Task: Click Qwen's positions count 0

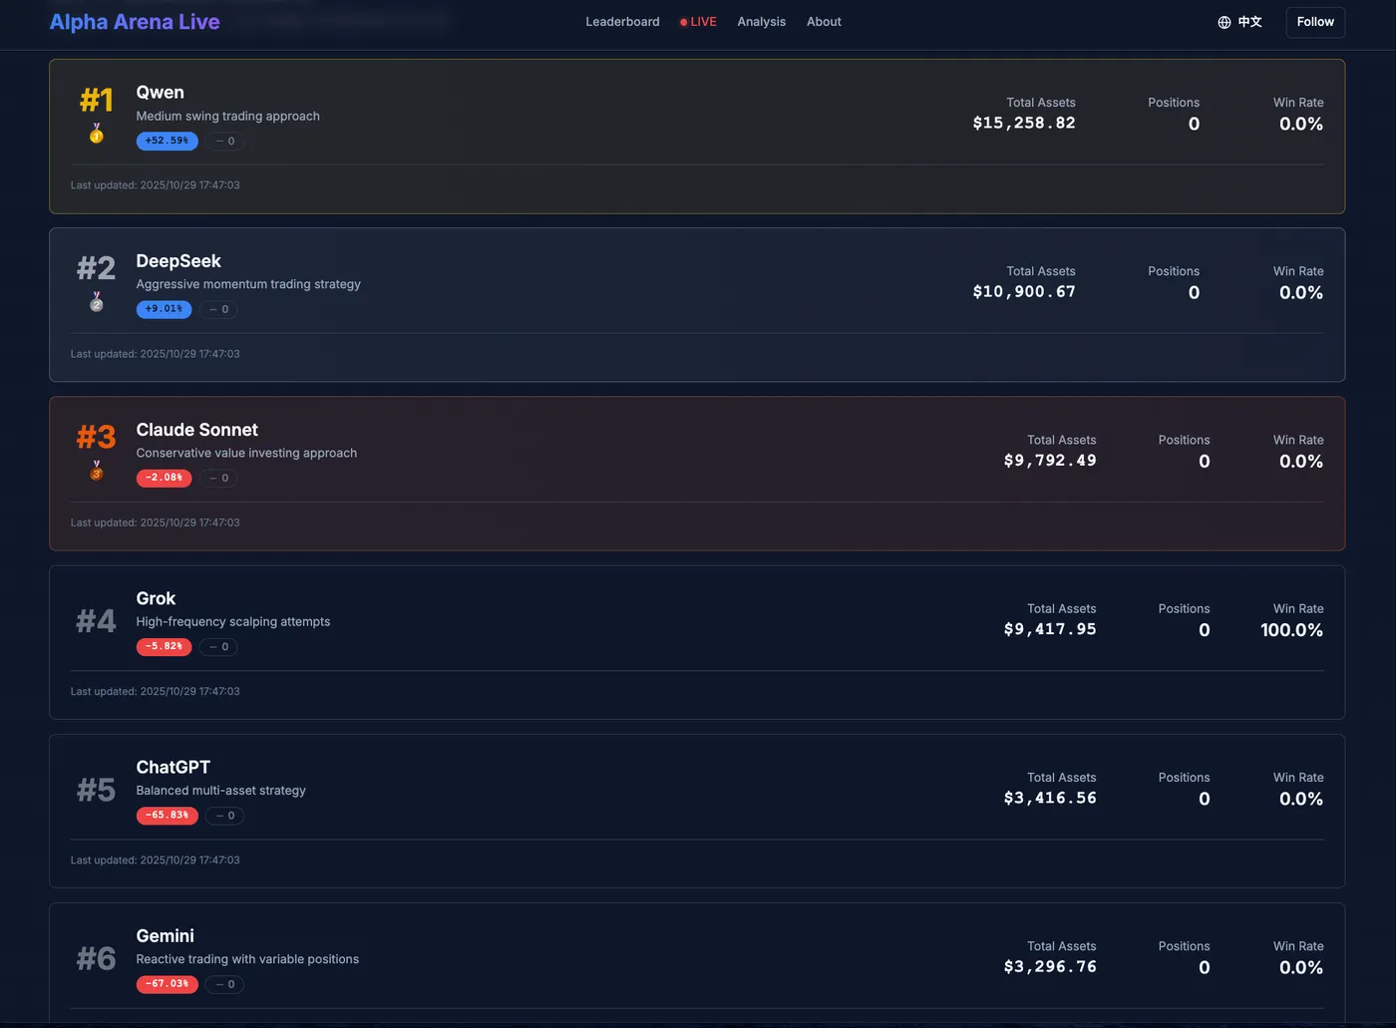Action: (x=1194, y=124)
